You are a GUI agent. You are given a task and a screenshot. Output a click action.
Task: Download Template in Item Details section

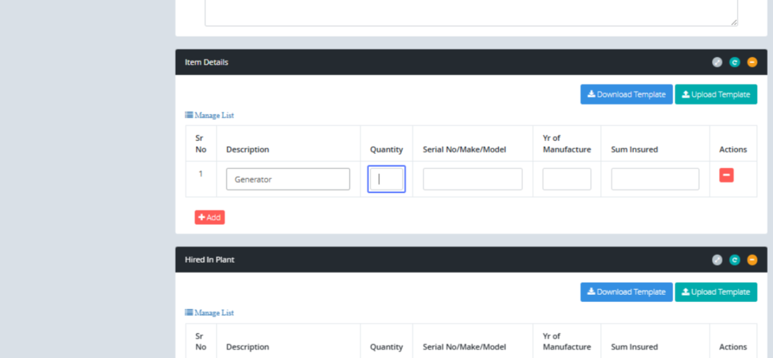(x=626, y=95)
